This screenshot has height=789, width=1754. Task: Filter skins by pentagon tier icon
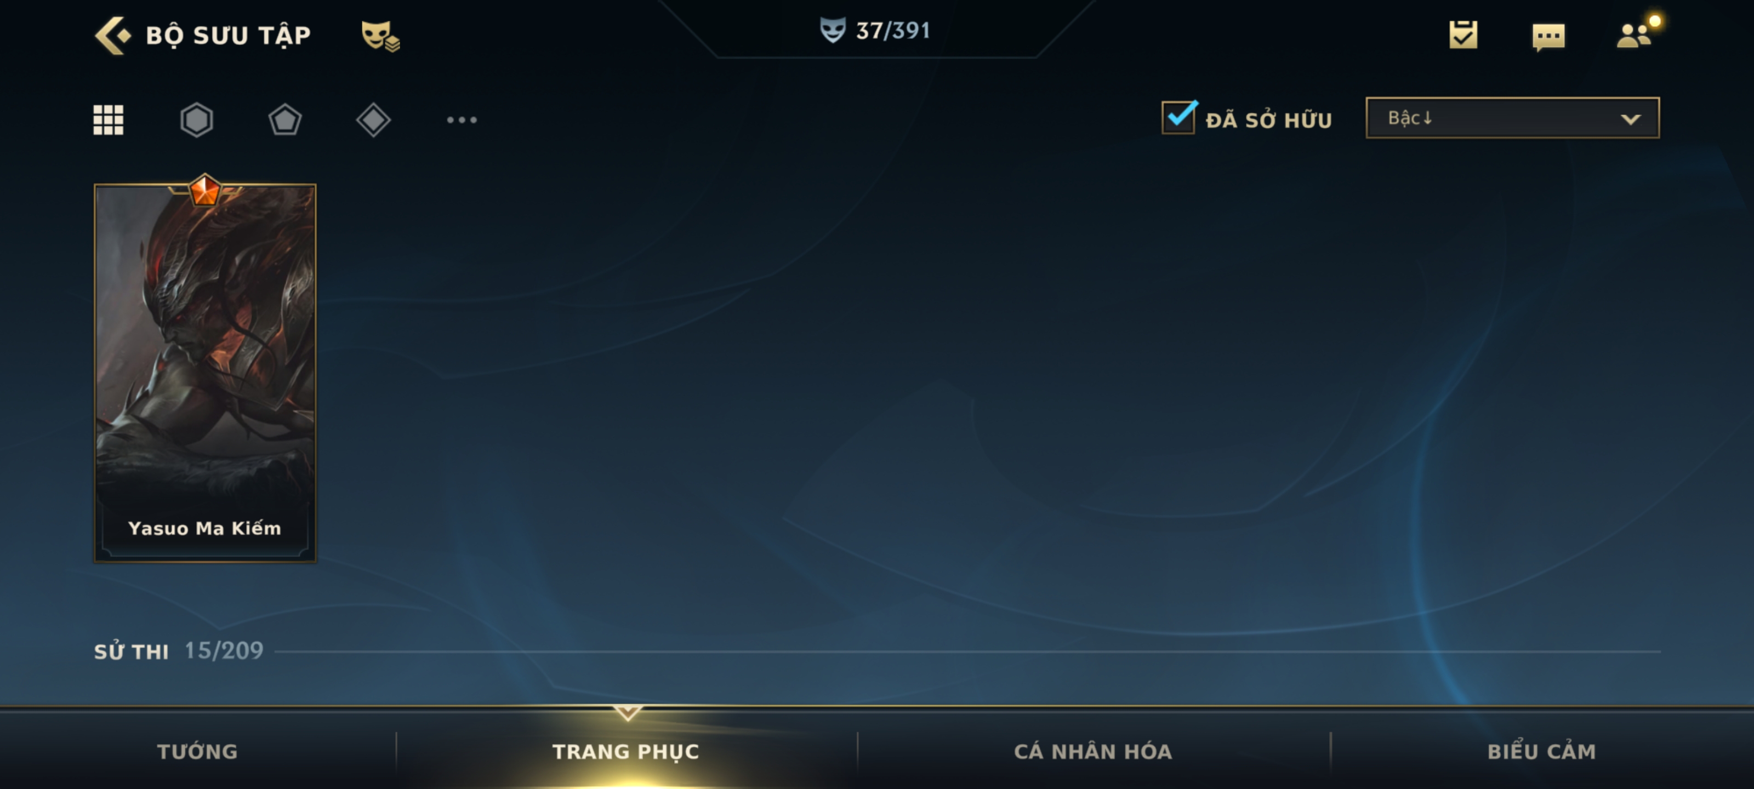284,120
